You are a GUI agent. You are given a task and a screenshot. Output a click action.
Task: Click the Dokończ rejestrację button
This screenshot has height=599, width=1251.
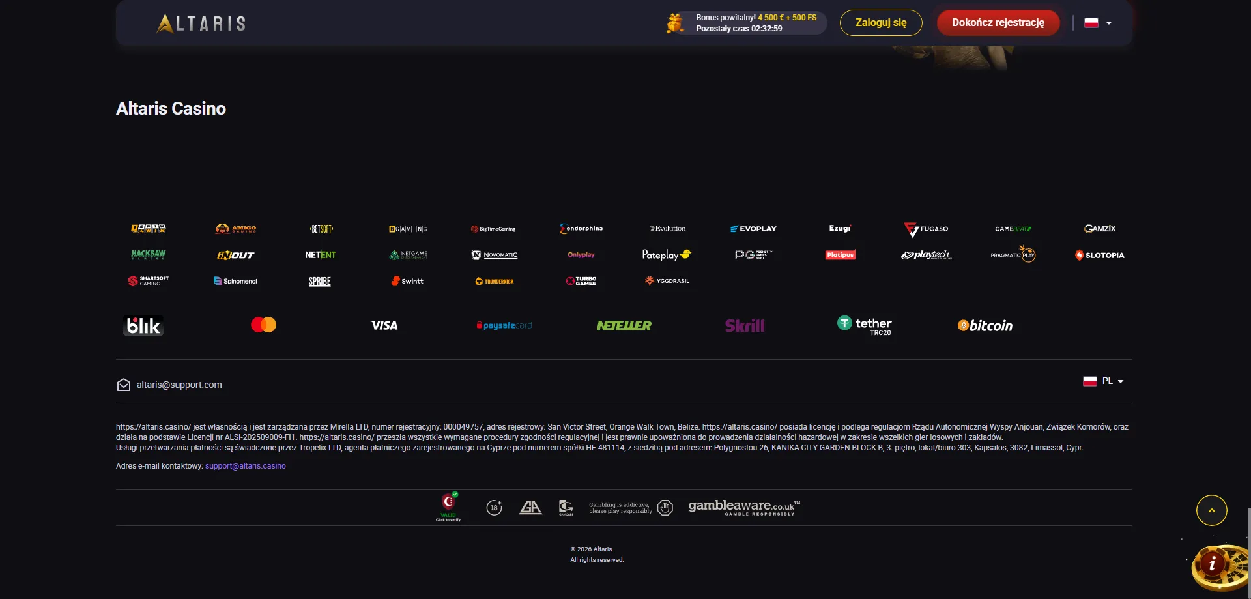(x=998, y=23)
